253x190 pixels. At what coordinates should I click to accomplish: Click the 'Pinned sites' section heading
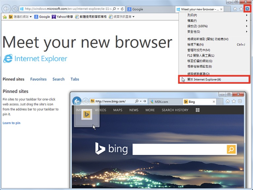click(x=16, y=91)
